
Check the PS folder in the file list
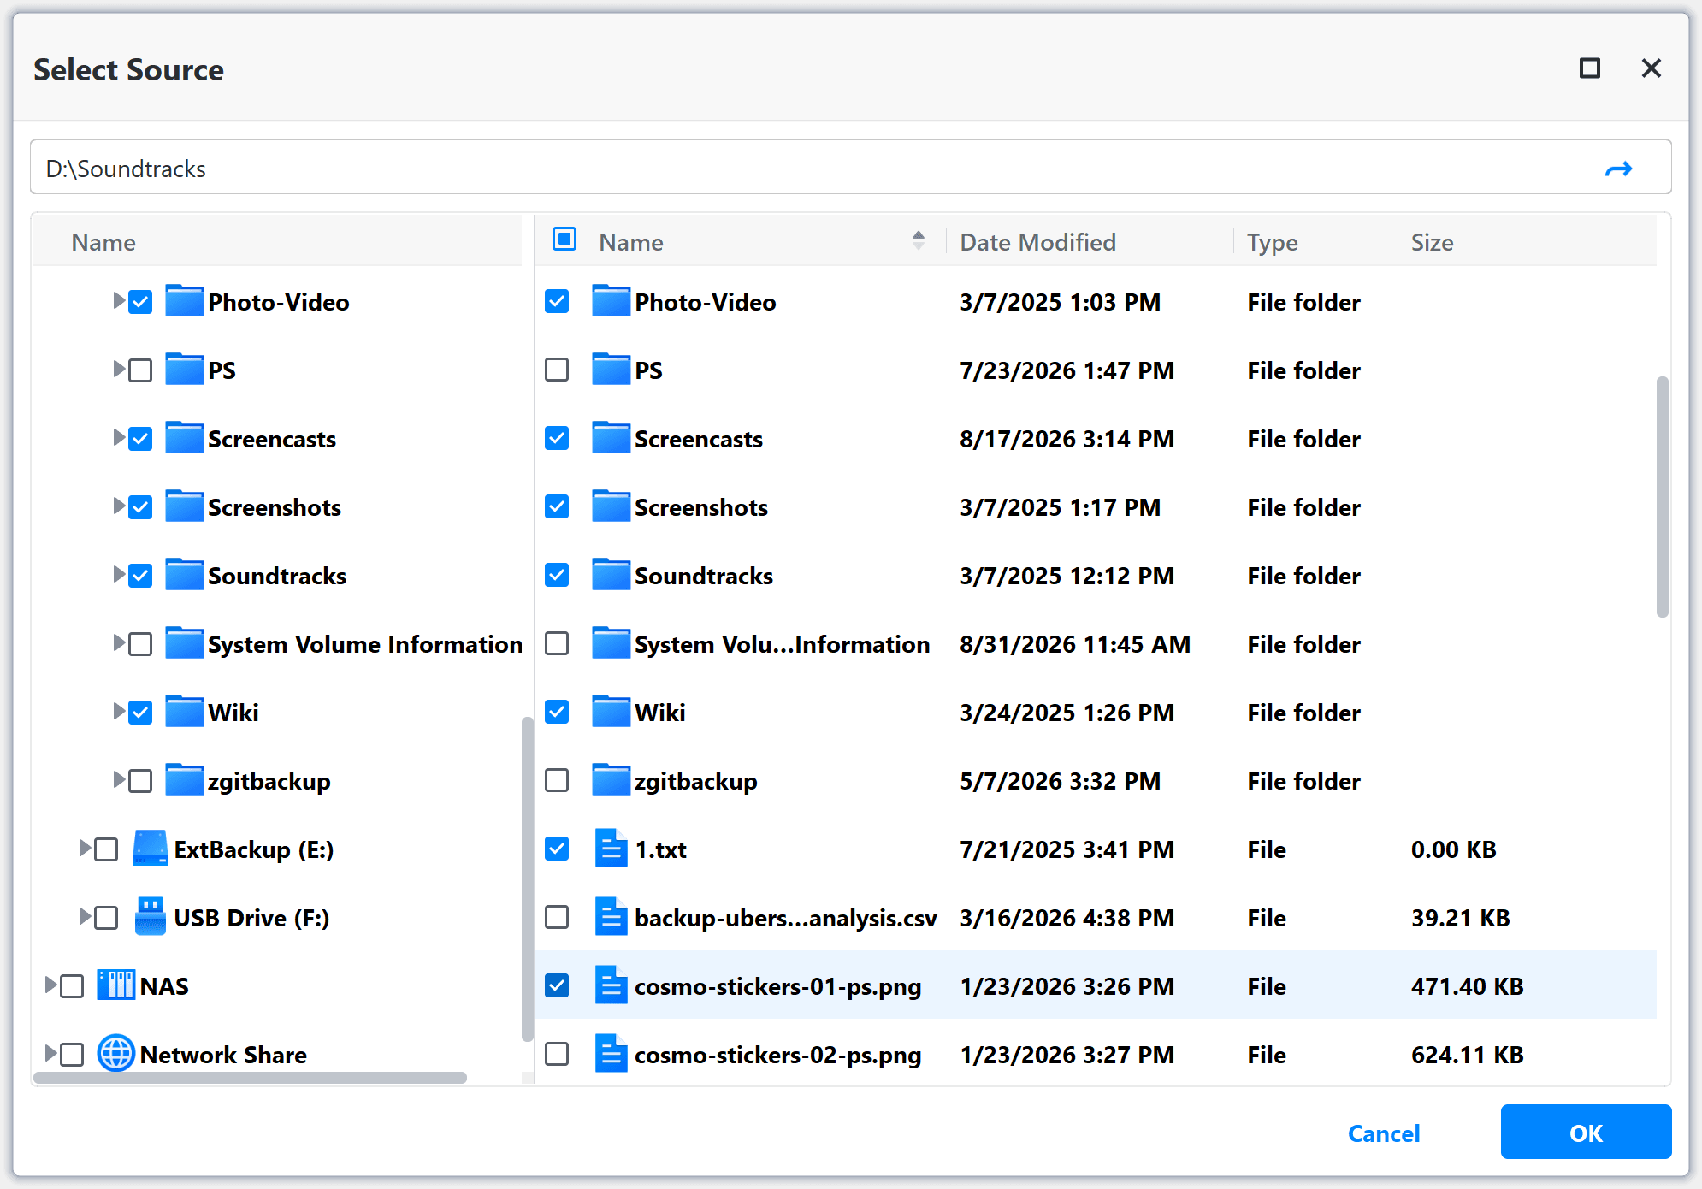point(557,370)
